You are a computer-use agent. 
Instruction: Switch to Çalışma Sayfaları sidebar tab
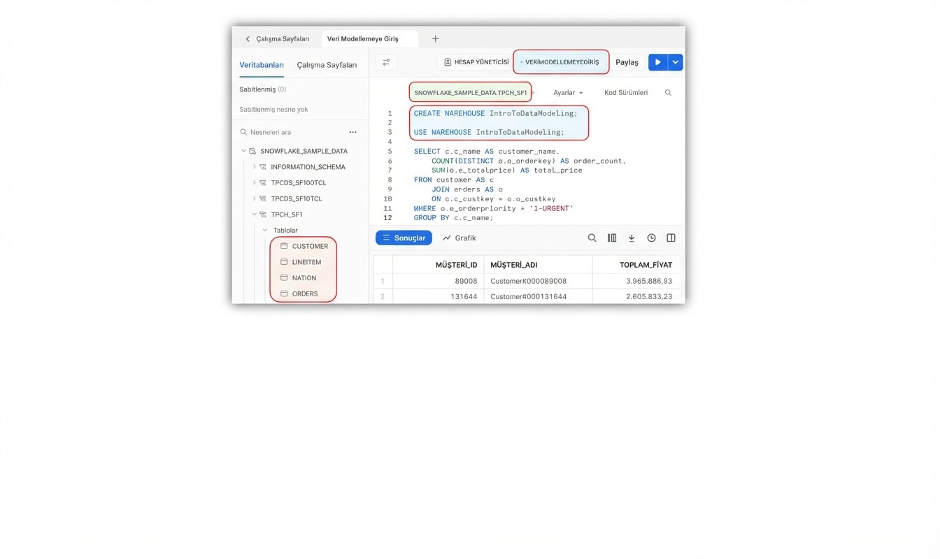point(327,65)
